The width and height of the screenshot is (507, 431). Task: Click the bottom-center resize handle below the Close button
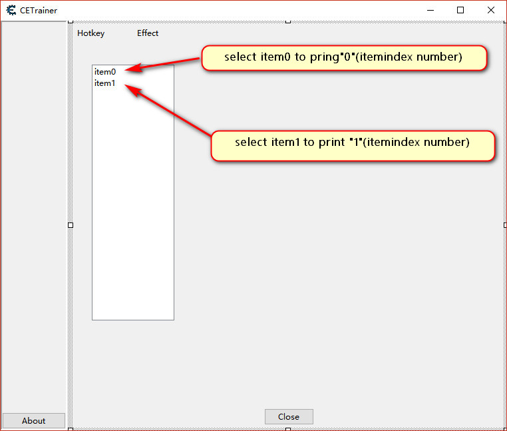point(287,429)
